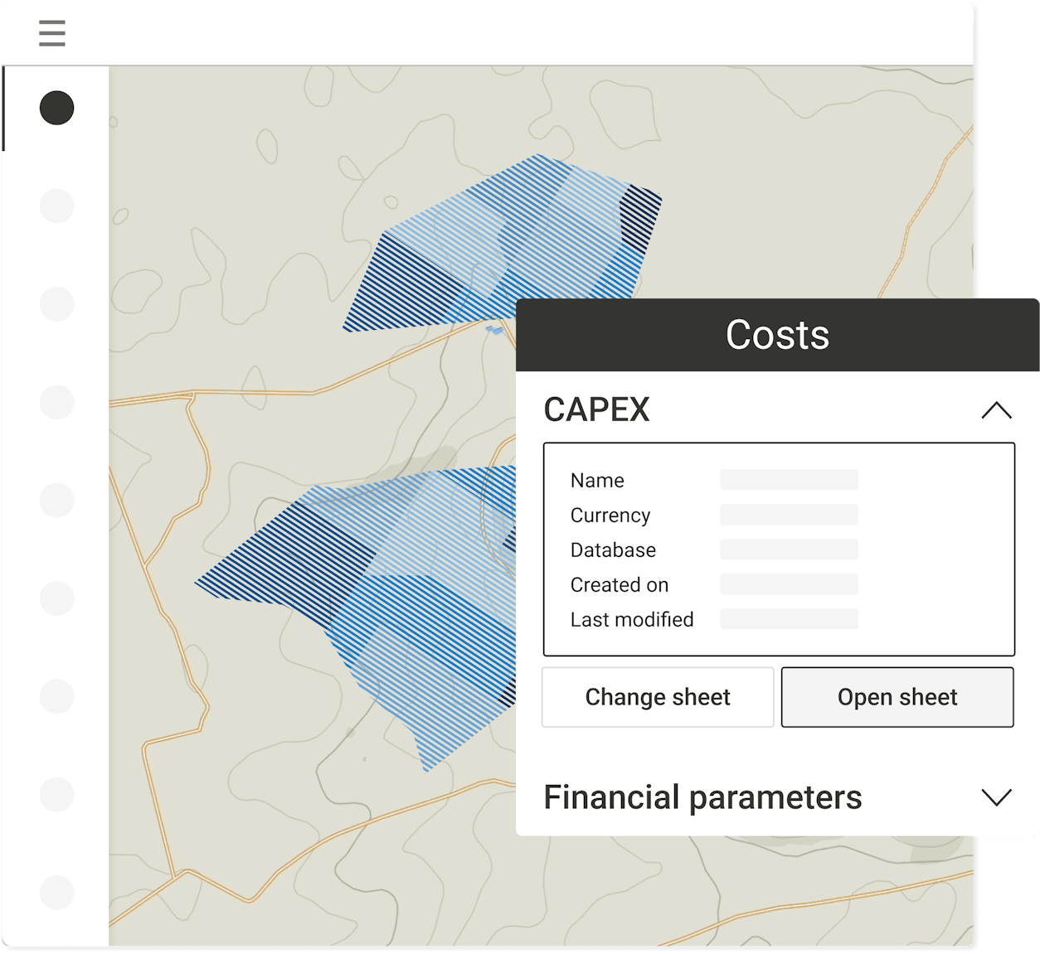Click the seventh circle icon in the sidebar
The image size is (1040, 954).
[57, 696]
